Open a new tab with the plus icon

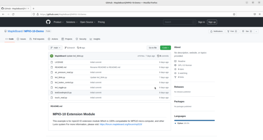(33, 9)
